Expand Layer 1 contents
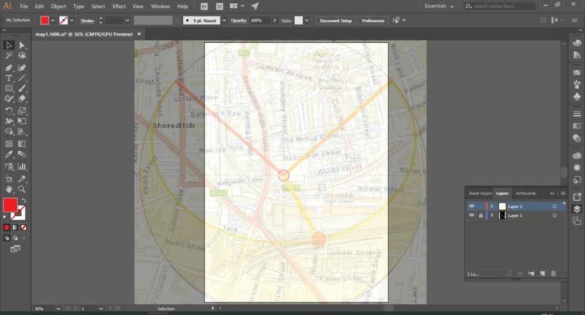 [x=492, y=216]
